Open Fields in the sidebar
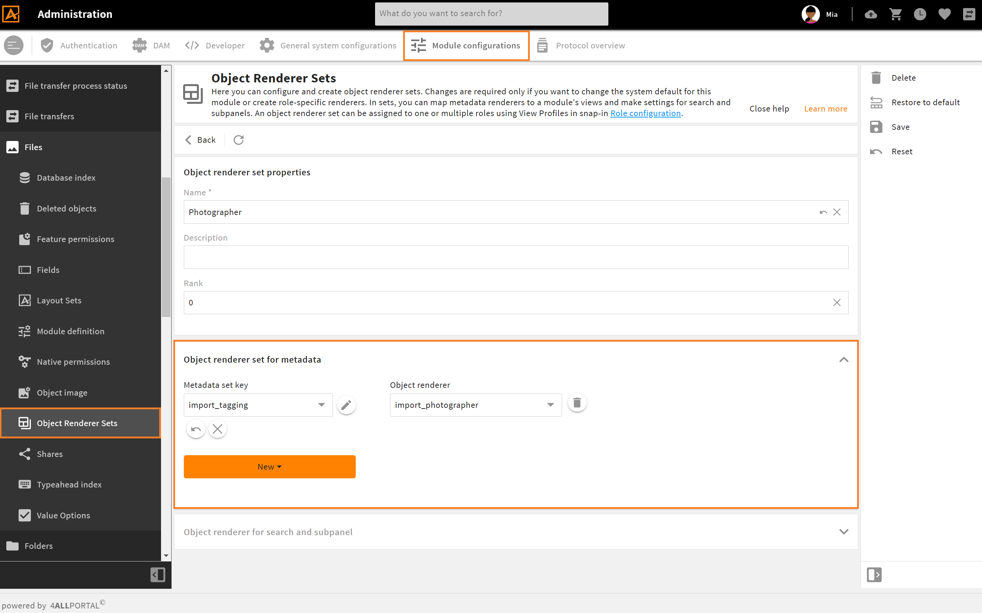The height and width of the screenshot is (613, 982). click(x=80, y=270)
